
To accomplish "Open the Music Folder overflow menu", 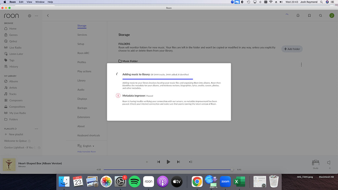I will click(301, 65).
